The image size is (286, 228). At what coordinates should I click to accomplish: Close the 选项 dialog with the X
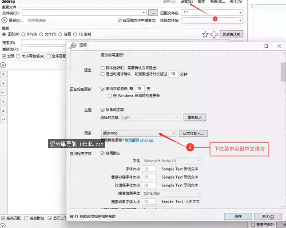(279, 46)
